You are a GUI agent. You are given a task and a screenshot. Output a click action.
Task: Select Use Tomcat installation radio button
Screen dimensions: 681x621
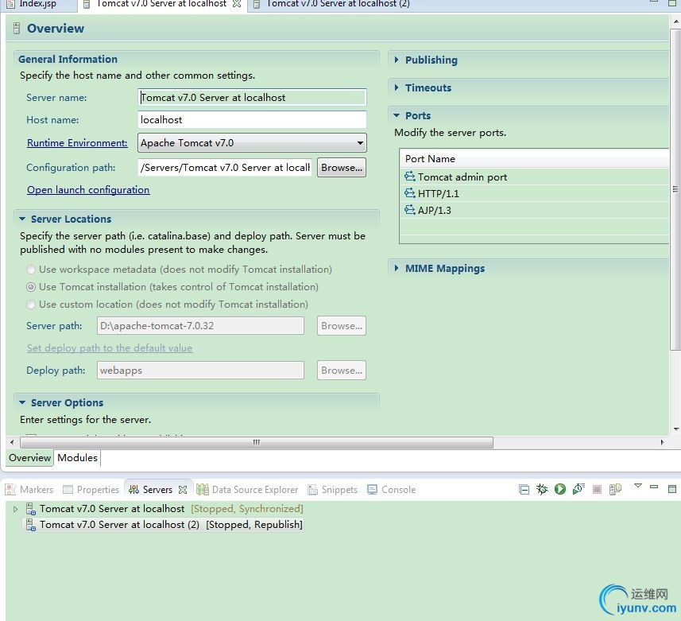click(31, 287)
